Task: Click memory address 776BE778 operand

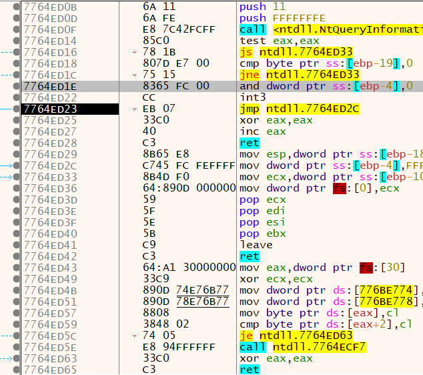Action: pos(386,302)
